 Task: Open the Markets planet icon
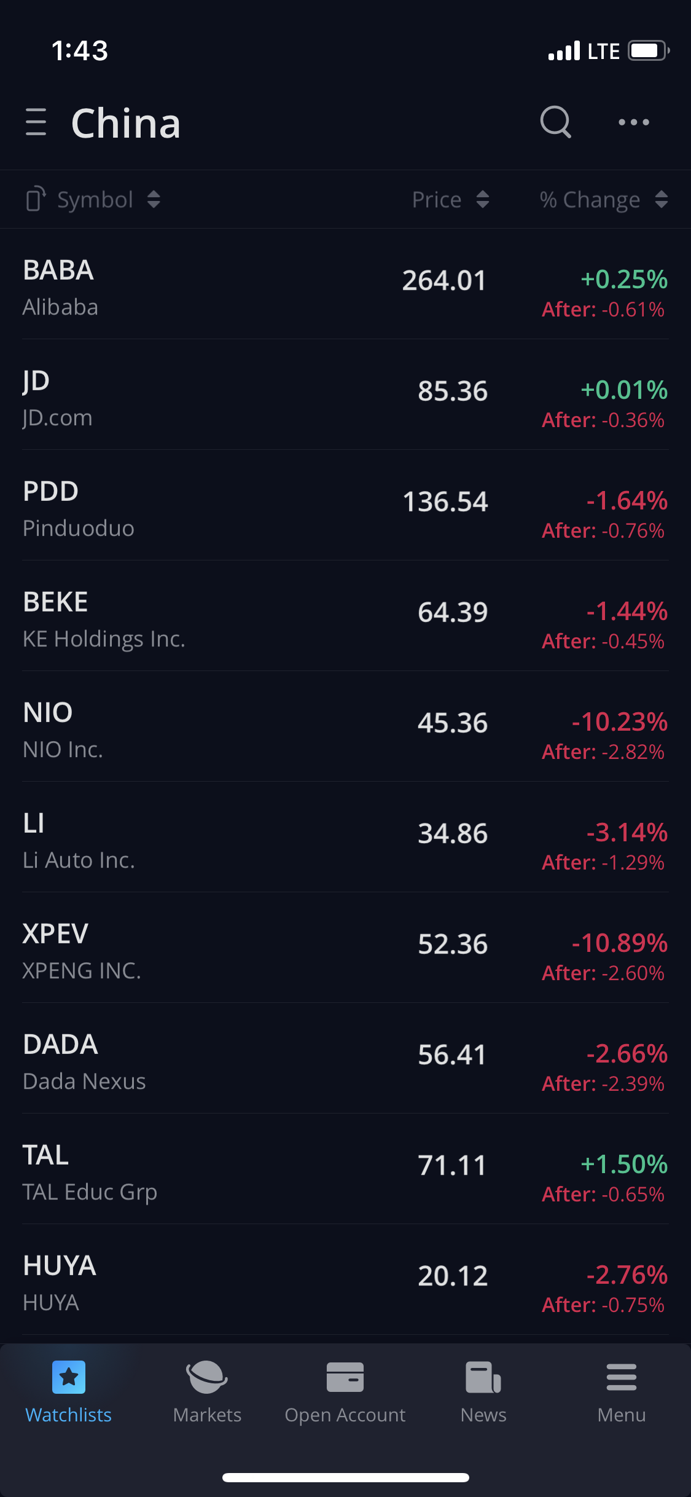(207, 1377)
